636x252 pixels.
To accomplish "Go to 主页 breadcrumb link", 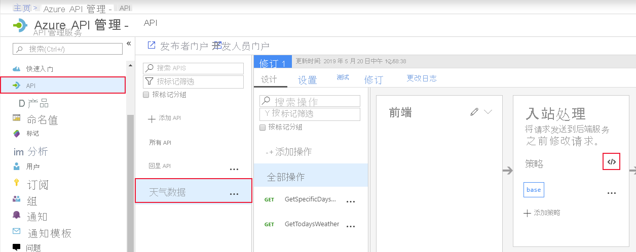I will (22, 8).
